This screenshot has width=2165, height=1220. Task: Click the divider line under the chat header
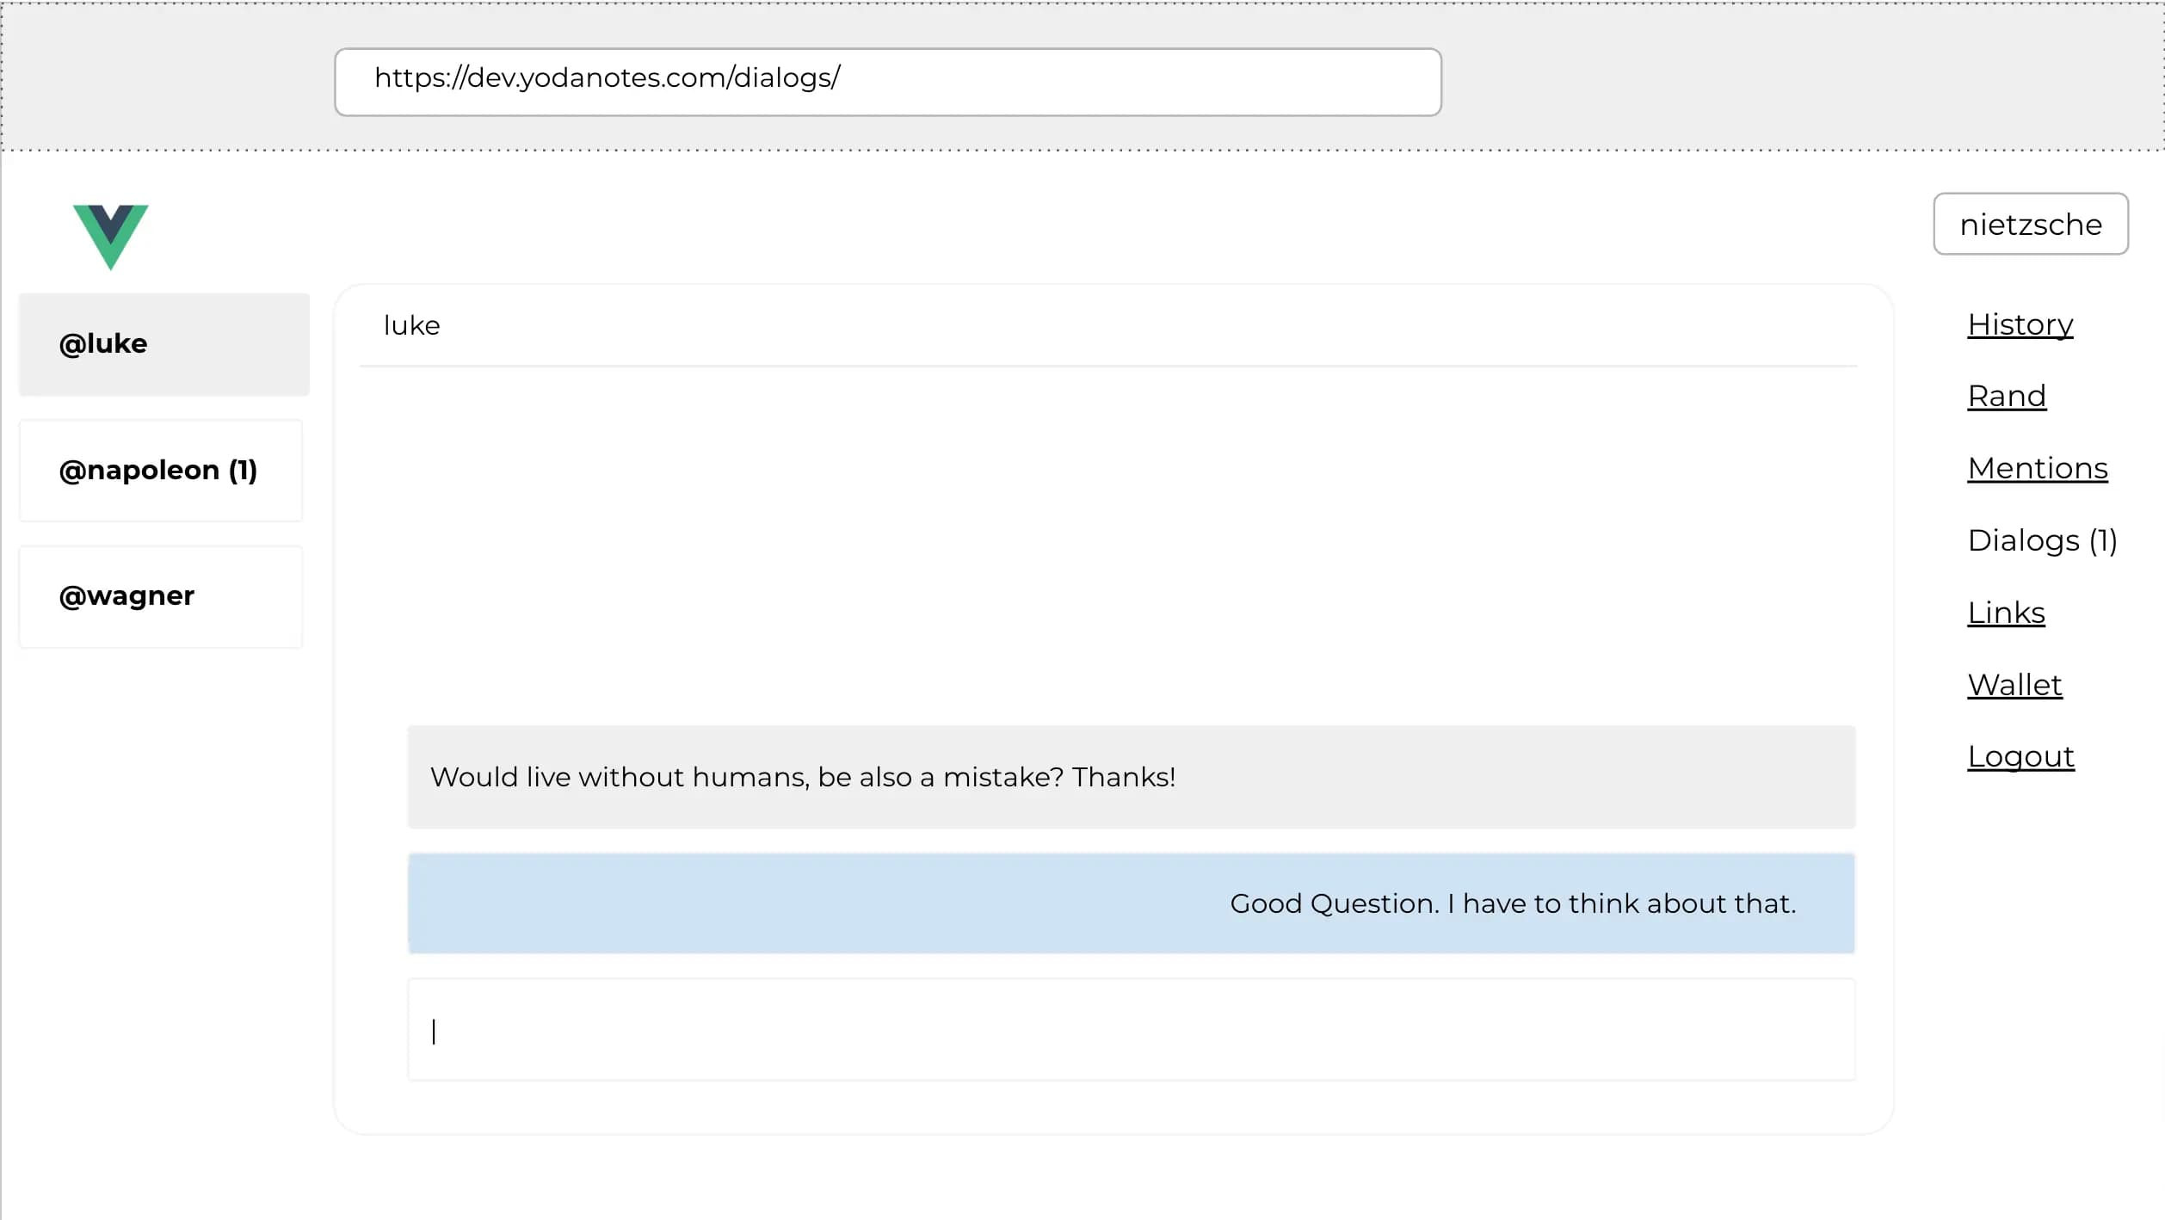pos(1107,367)
